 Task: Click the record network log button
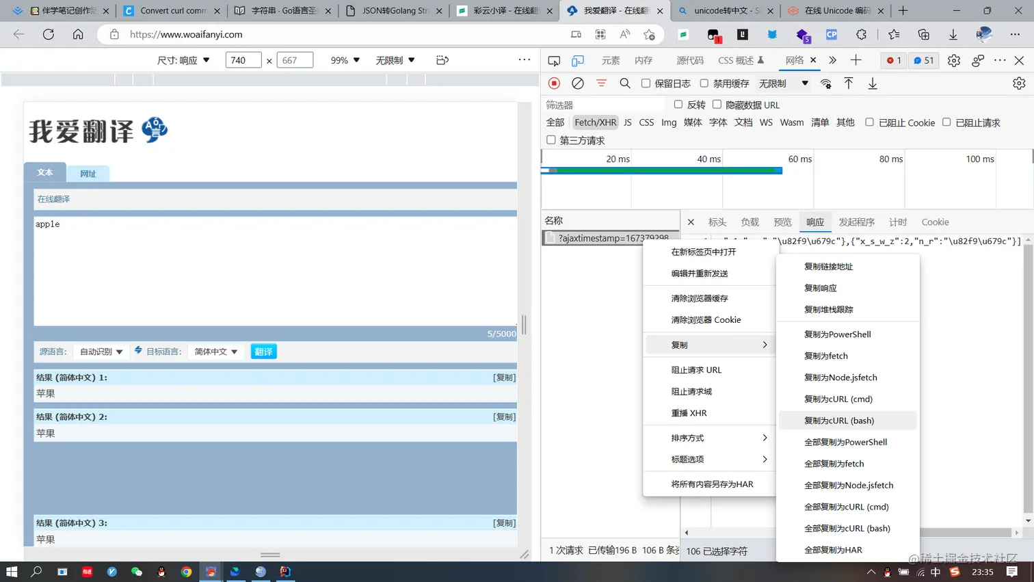[x=554, y=83]
